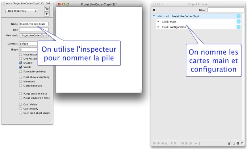Enable Purge stack on close

click(21, 93)
